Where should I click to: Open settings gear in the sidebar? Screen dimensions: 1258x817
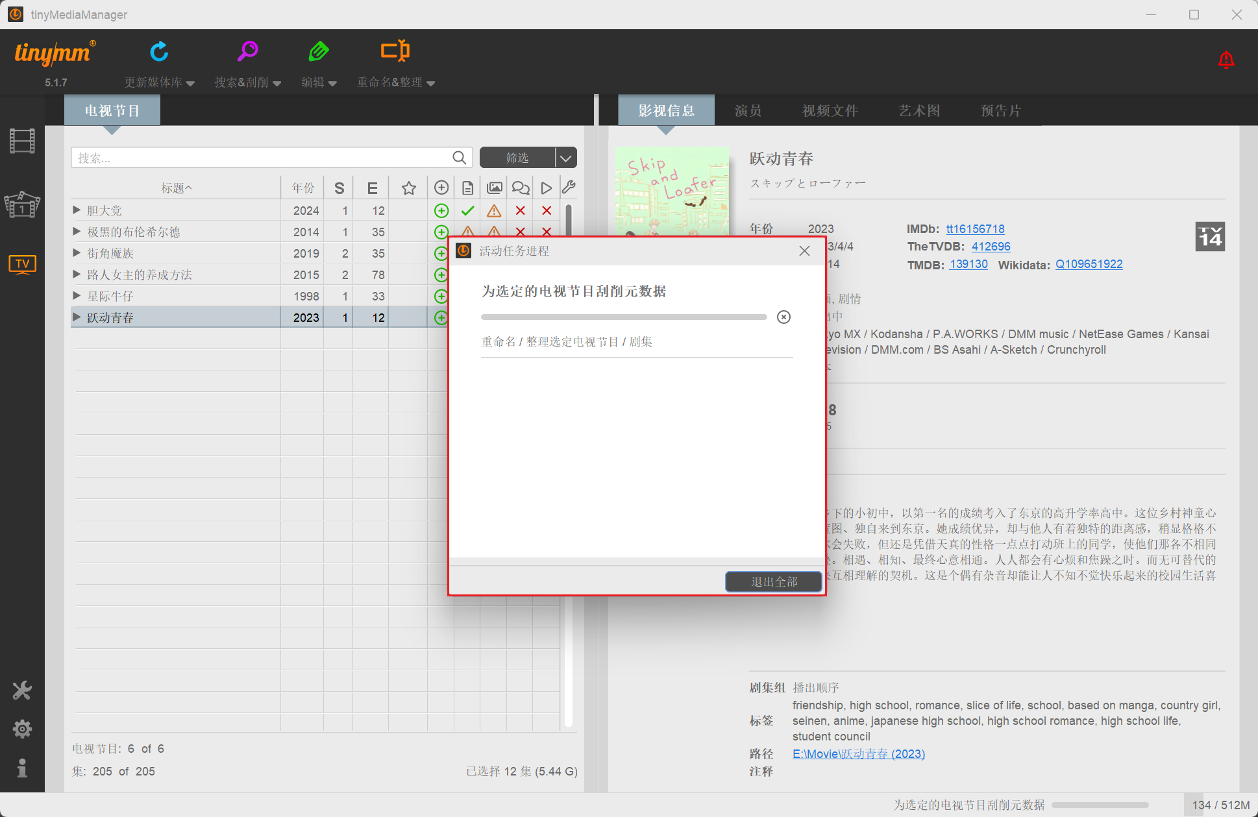22,729
